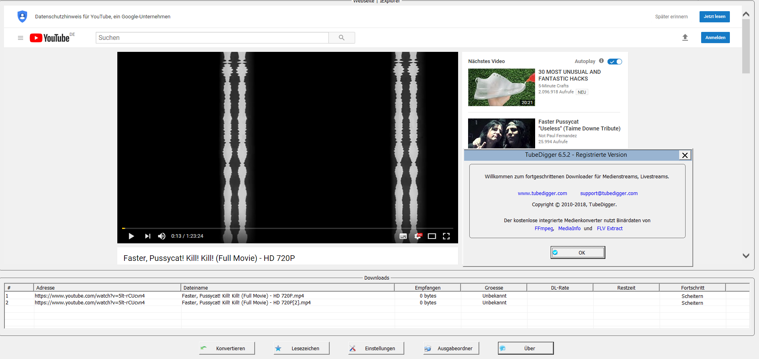
Task: Click the privacy shield icon
Action: tap(22, 16)
